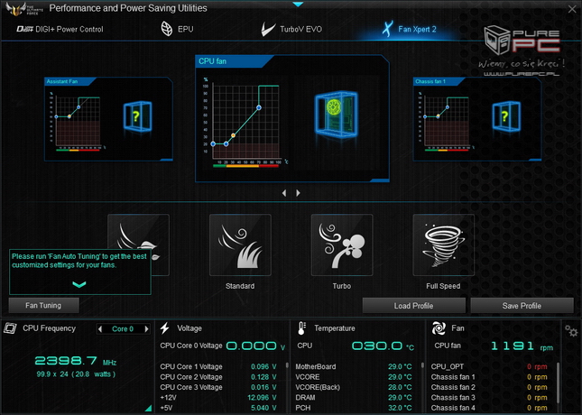This screenshot has height=415, width=582.
Task: Click the top dropdown arrow at window top
Action: pyautogui.click(x=298, y=5)
